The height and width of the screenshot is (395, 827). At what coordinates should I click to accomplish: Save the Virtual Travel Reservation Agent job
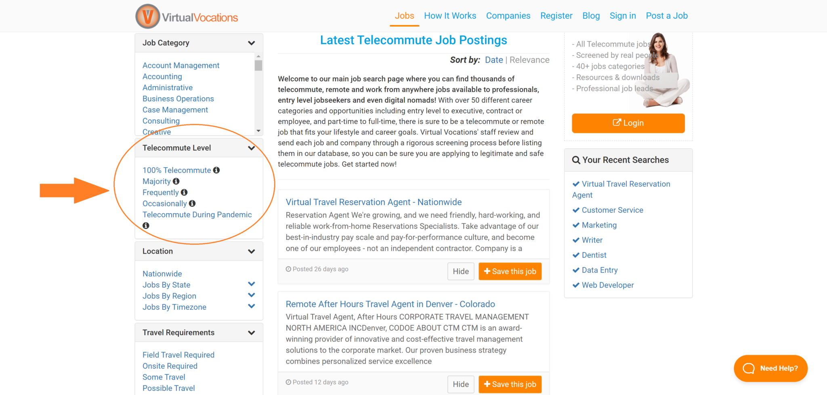(510, 271)
